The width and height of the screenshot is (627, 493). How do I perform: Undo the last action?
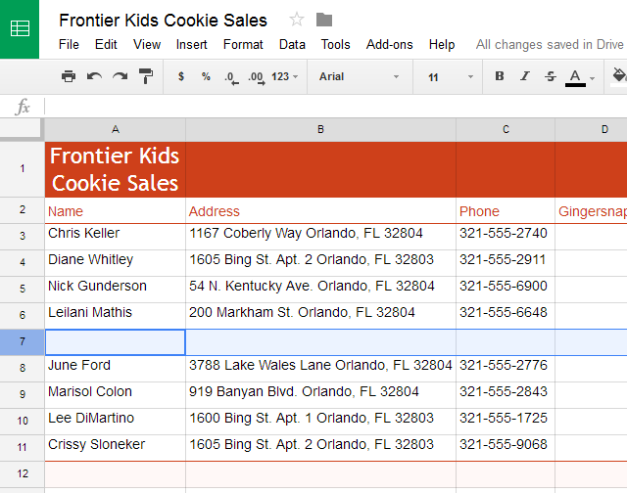(94, 76)
